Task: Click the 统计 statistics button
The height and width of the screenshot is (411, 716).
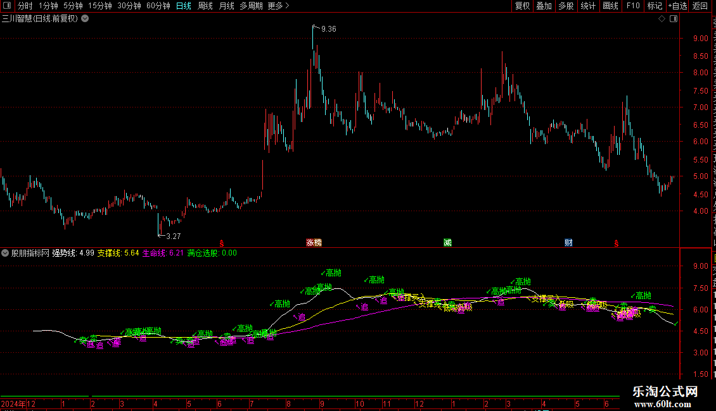Action: click(x=587, y=6)
